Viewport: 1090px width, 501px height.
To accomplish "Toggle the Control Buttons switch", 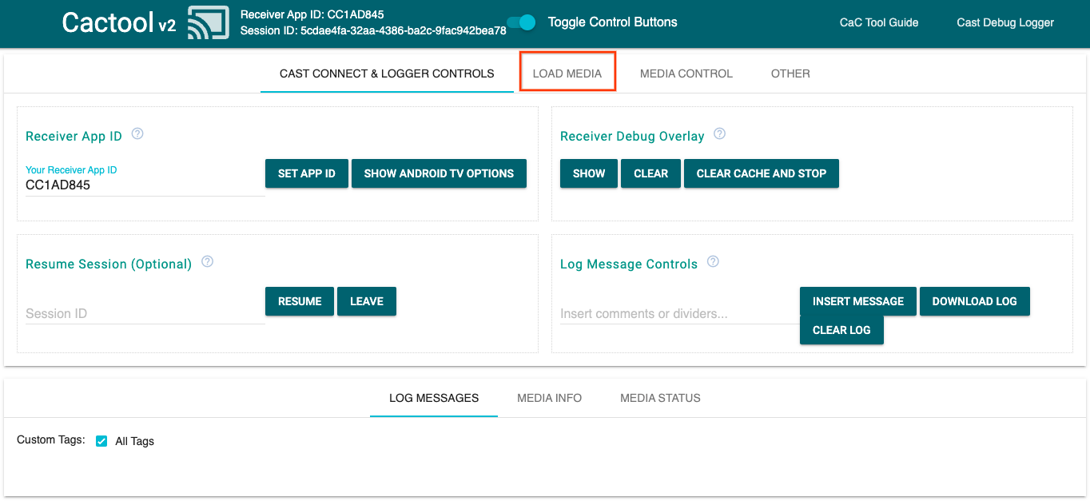I will [x=520, y=23].
